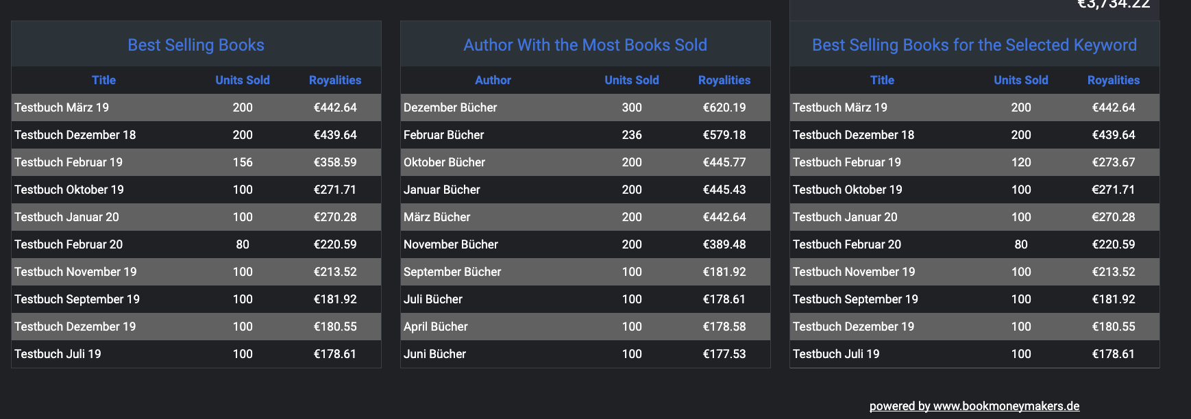
Task: Select the Februar Bücher author row
Action: click(443, 135)
